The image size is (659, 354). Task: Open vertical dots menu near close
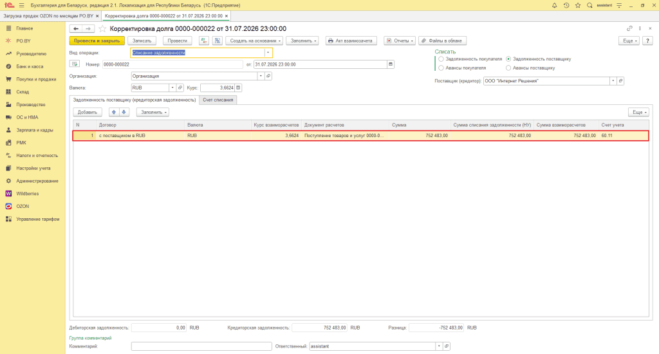640,28
